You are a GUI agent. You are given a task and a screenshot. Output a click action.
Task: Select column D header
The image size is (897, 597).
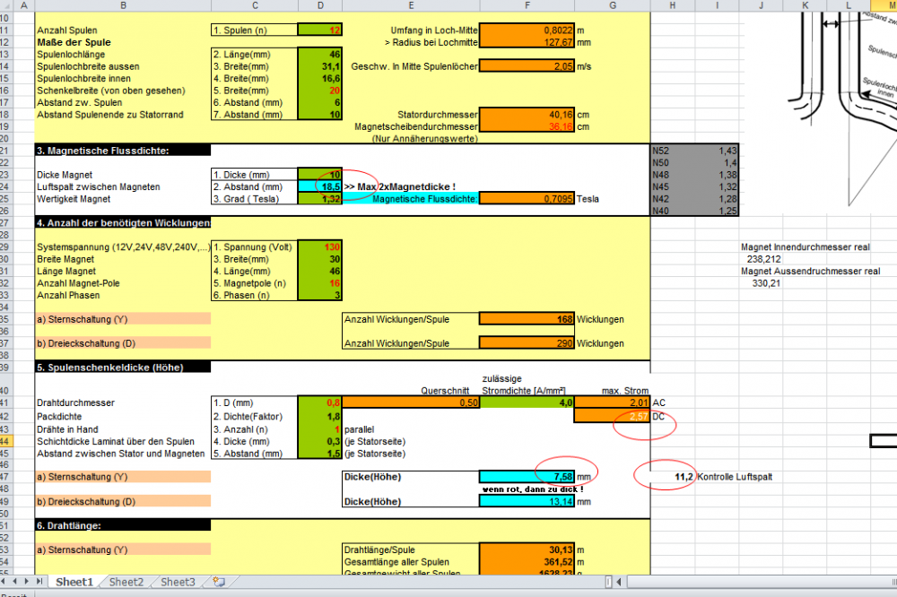pyautogui.click(x=321, y=5)
